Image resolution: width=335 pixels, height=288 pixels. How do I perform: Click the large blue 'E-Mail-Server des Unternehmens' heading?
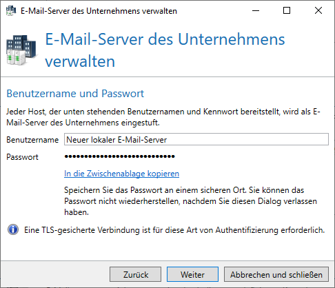(165, 50)
